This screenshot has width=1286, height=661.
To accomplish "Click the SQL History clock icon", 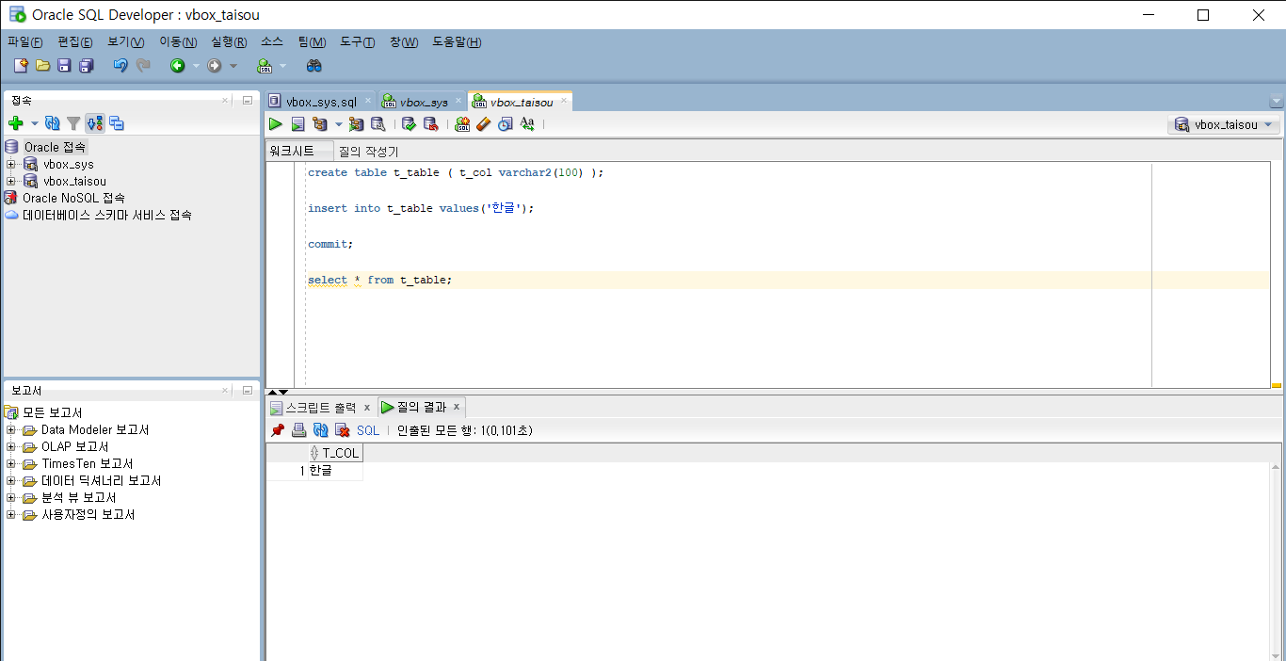I will tap(506, 124).
